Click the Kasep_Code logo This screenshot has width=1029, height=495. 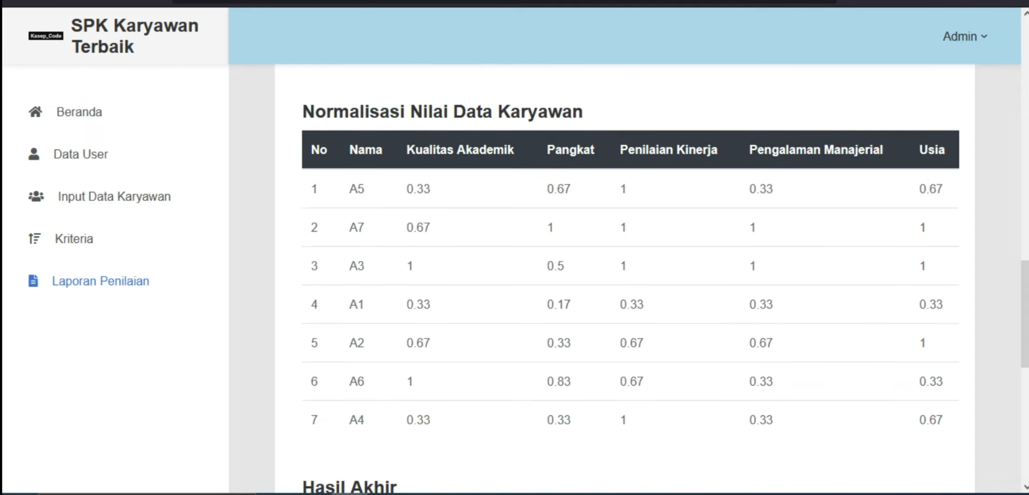pos(46,36)
